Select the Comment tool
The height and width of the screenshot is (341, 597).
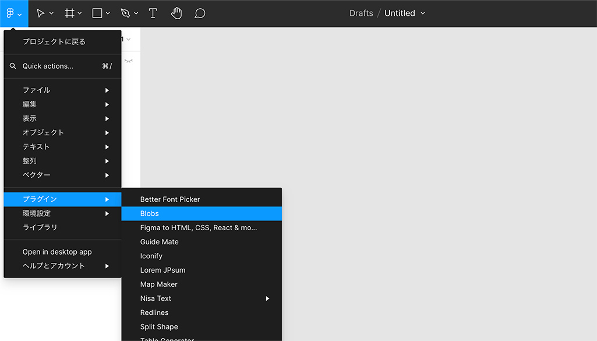coord(200,13)
